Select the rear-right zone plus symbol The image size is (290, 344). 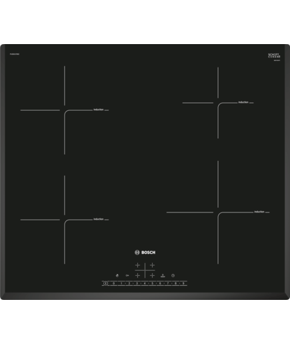(x=152, y=265)
